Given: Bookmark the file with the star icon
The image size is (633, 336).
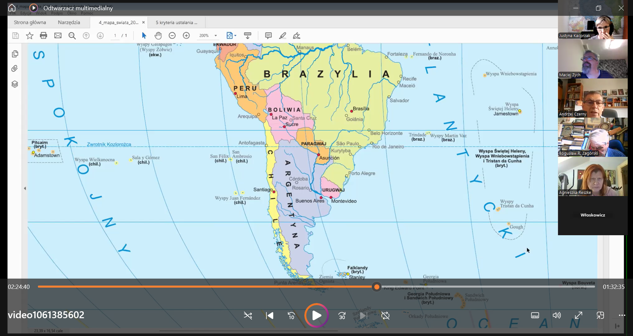Looking at the screenshot, I should [x=30, y=36].
